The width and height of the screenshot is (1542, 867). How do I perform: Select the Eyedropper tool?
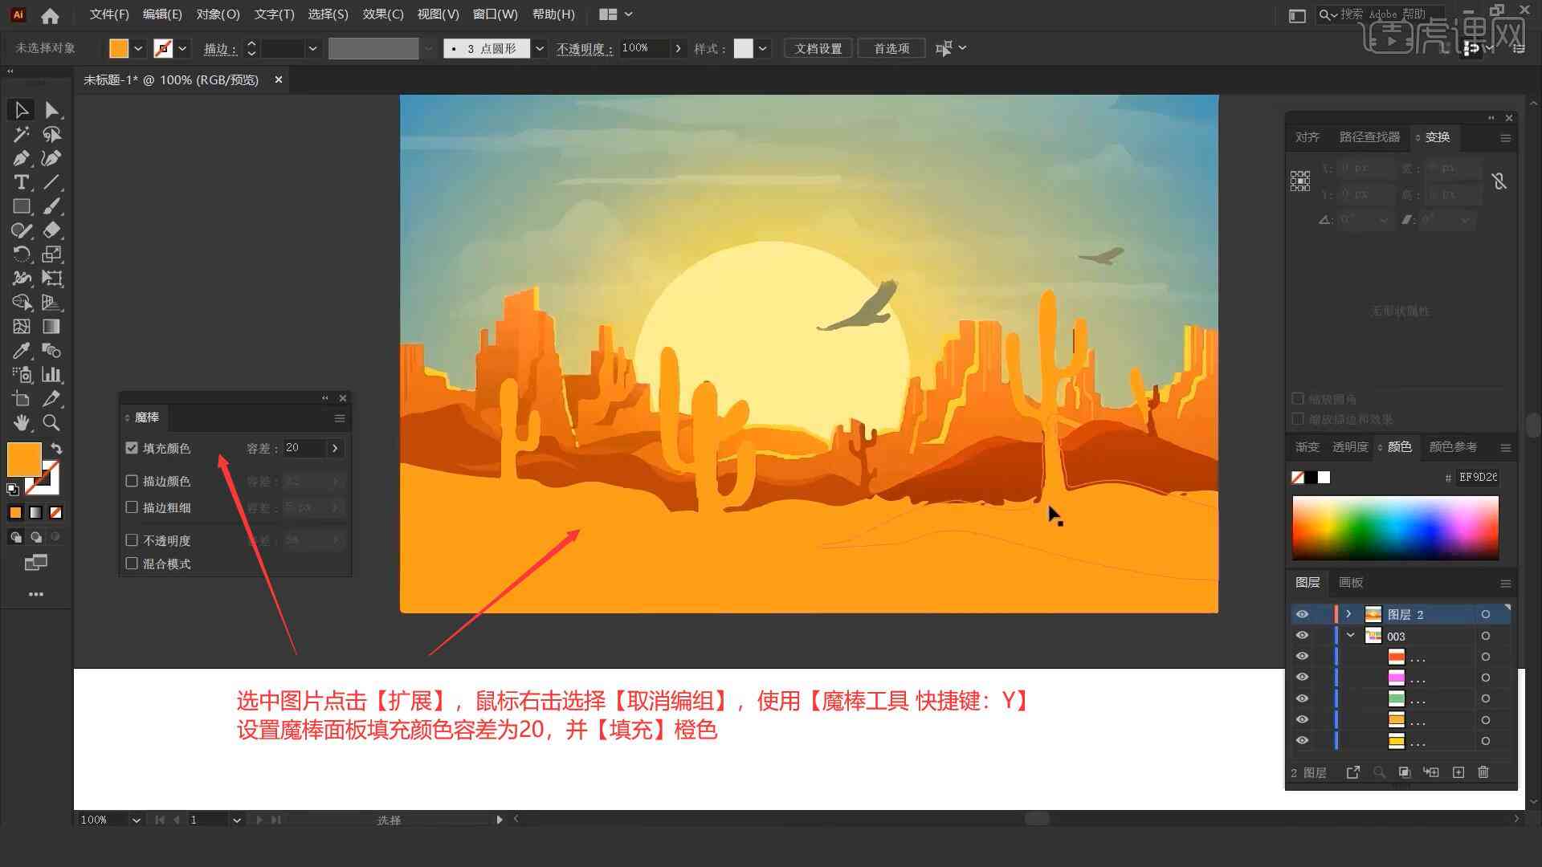click(x=19, y=352)
